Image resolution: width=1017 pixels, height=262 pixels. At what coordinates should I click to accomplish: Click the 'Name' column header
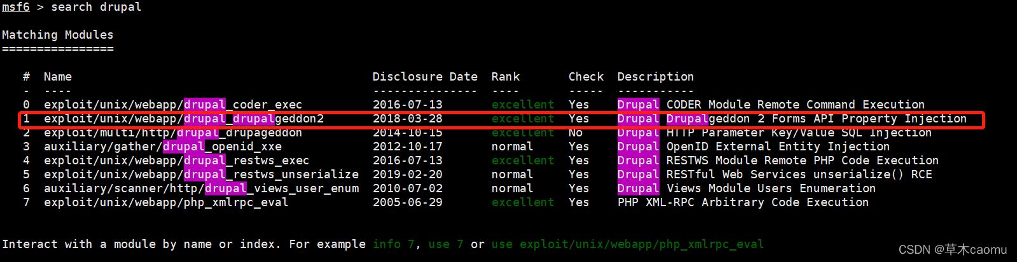point(58,77)
